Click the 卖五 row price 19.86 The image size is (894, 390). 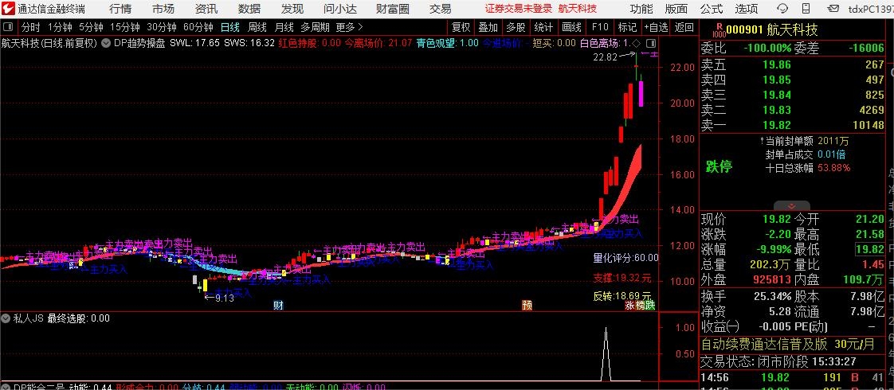777,64
